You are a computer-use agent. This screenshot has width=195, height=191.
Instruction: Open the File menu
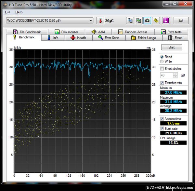(x=7, y=12)
